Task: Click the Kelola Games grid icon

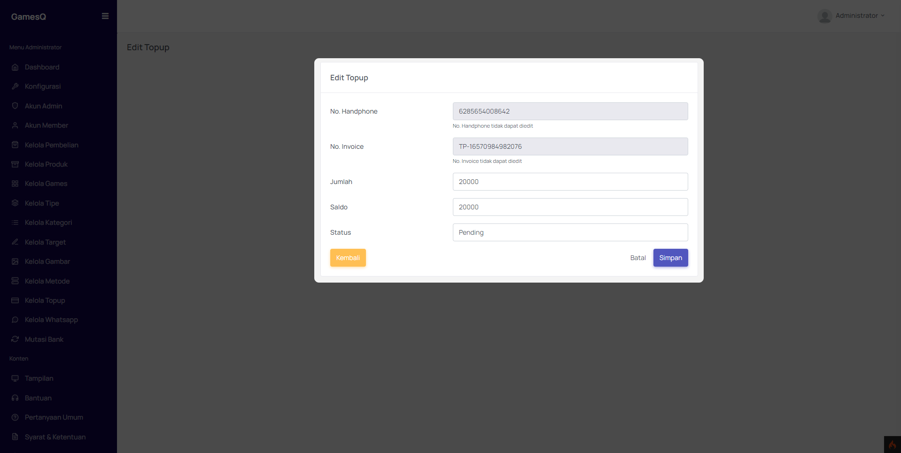Action: 15,184
